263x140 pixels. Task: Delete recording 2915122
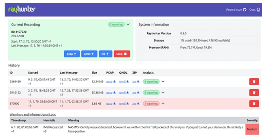coord(254,93)
